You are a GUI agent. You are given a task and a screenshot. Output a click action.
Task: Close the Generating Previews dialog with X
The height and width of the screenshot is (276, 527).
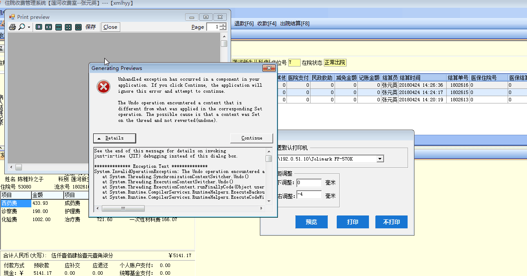(x=269, y=68)
